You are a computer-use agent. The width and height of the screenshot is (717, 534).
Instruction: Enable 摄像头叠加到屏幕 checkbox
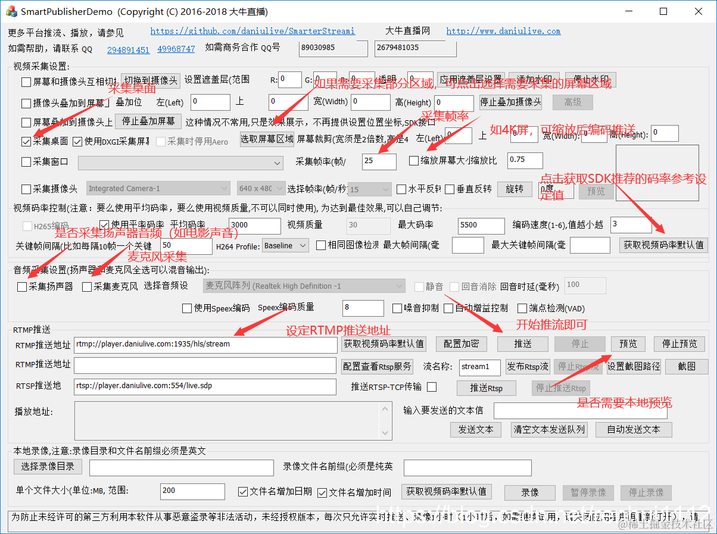click(26, 103)
